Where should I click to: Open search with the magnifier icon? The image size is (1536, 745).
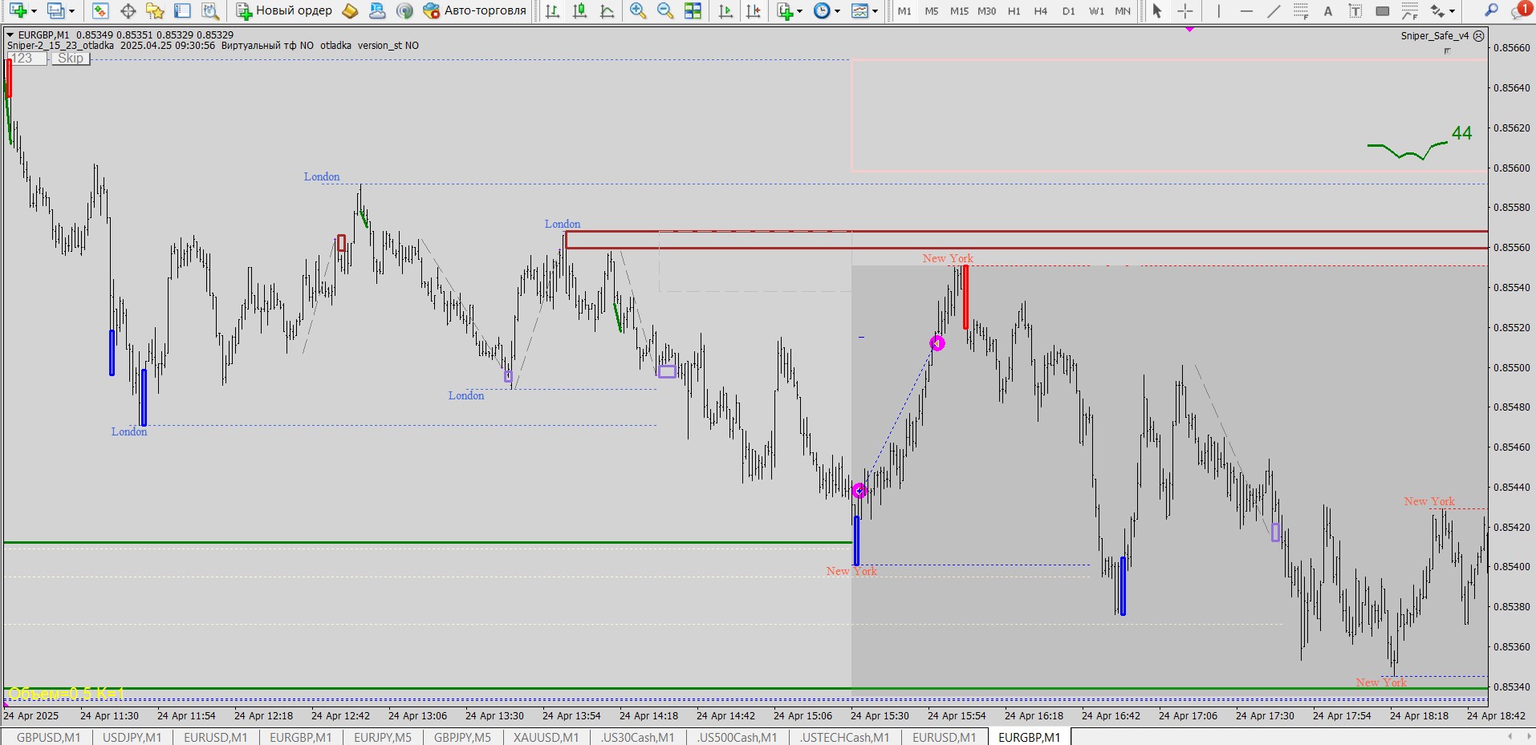coord(1491,10)
